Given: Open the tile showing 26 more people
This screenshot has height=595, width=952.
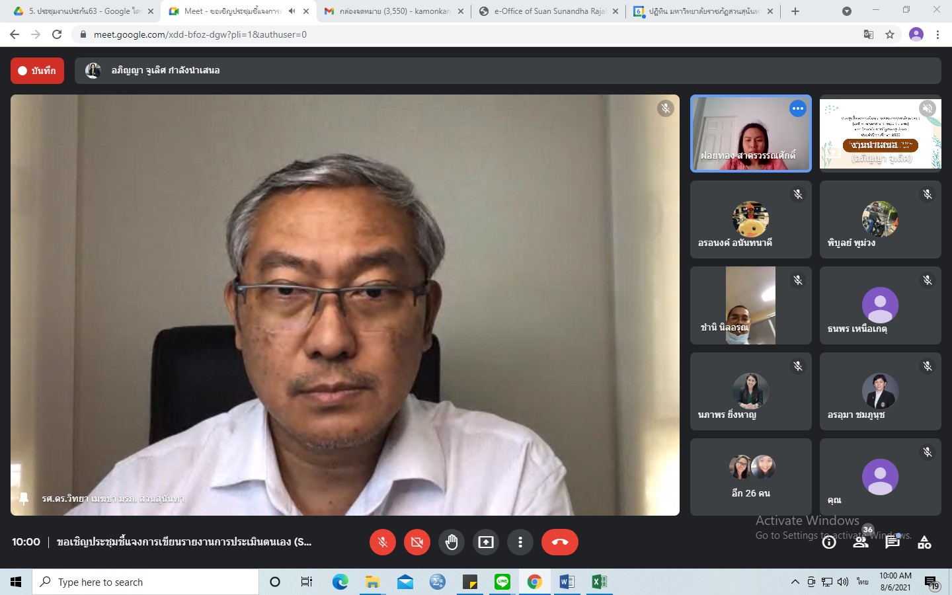Looking at the screenshot, I should [x=750, y=477].
